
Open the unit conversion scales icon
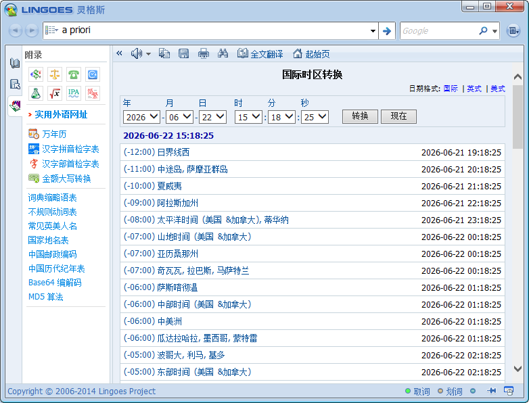coord(55,74)
